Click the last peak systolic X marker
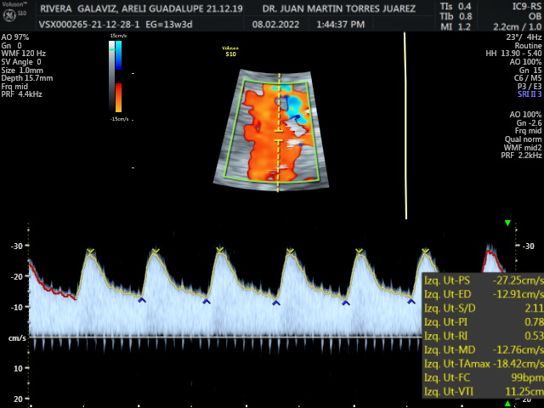 click(x=427, y=252)
